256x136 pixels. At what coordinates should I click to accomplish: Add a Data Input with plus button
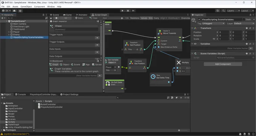pyautogui.click(x=97, y=52)
